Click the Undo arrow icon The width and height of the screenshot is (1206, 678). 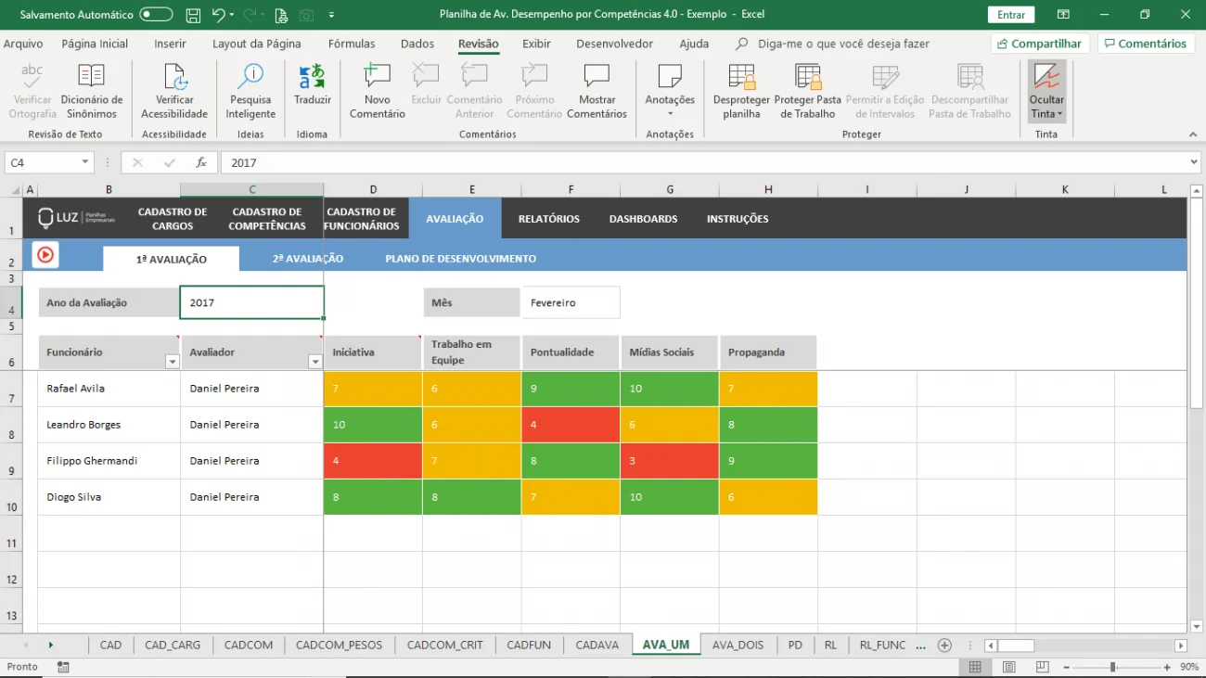[218, 15]
